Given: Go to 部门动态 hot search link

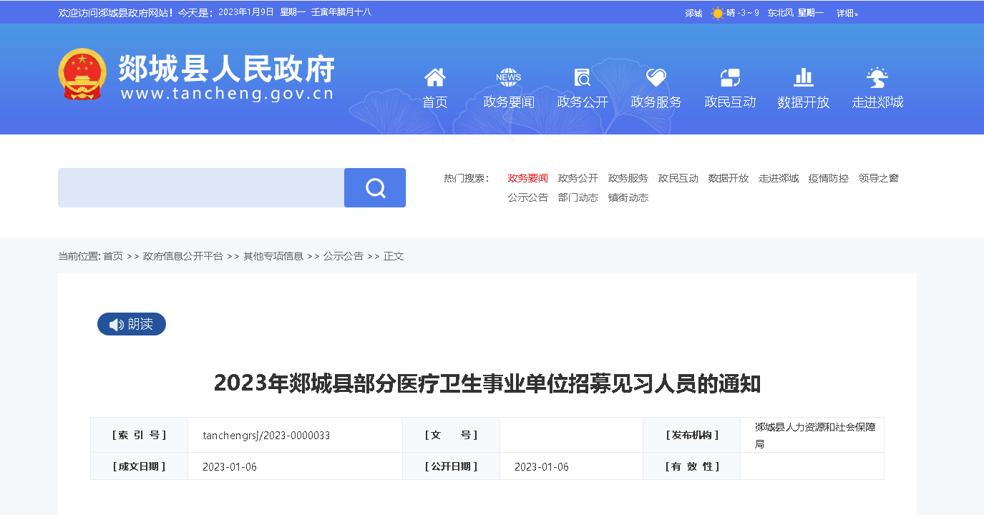Looking at the screenshot, I should (578, 197).
